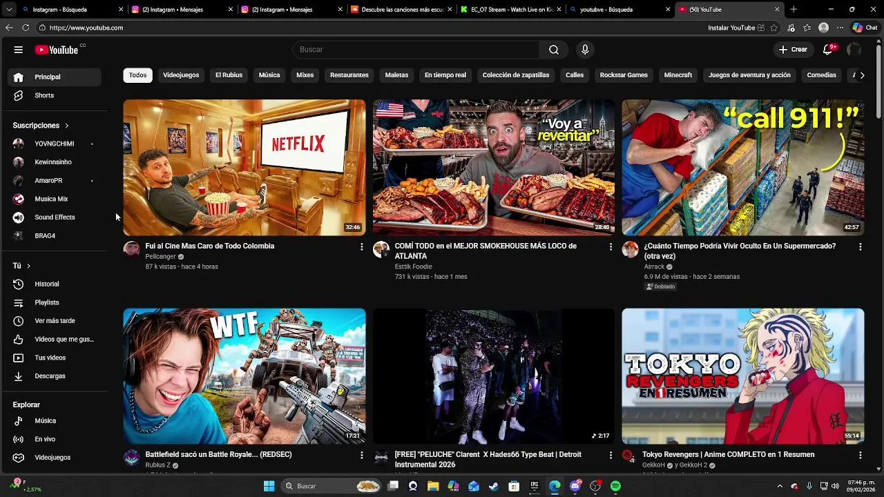884x497 pixels.
Task: Click the Buscar search field
Action: click(416, 50)
